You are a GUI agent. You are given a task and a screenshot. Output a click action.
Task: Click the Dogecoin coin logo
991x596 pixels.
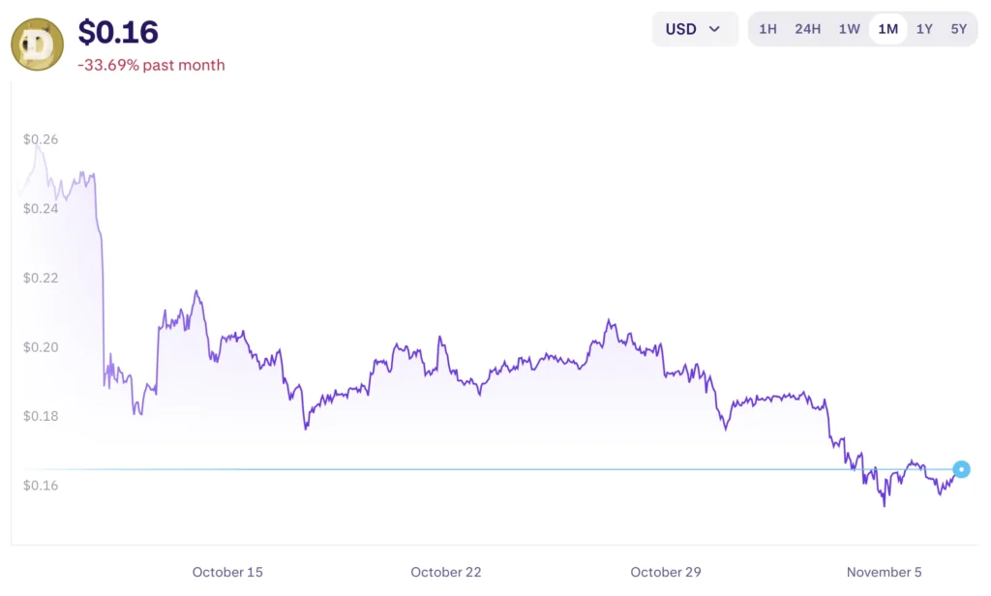click(x=37, y=44)
